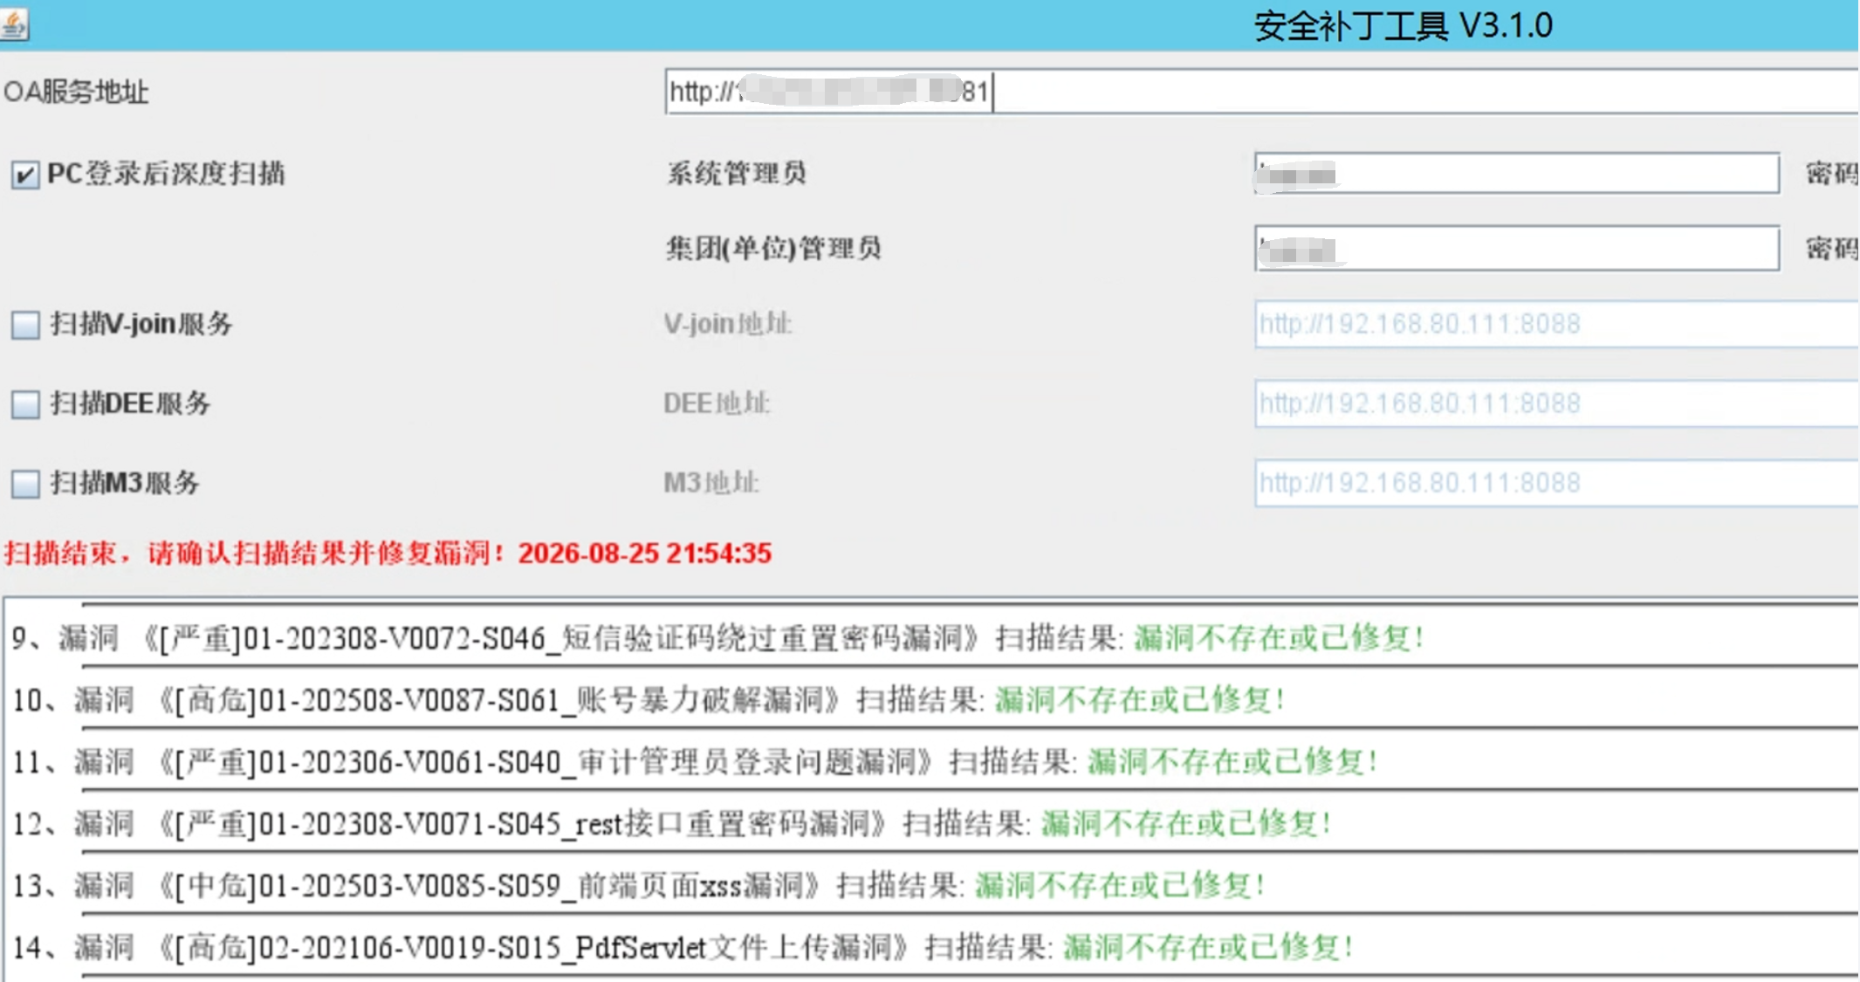
Task: Uncheck PC登录后深度扫描 checkbox
Action: click(x=25, y=175)
